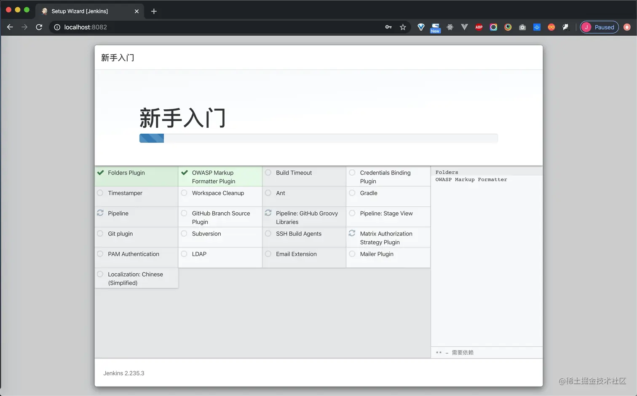Click the Paused profile button
The image size is (637, 396).
coord(599,27)
